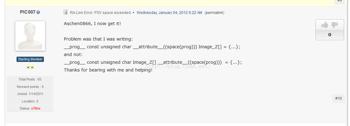Click the post document icon beside the title
Screen dimensions: 350x126
coord(65,12)
